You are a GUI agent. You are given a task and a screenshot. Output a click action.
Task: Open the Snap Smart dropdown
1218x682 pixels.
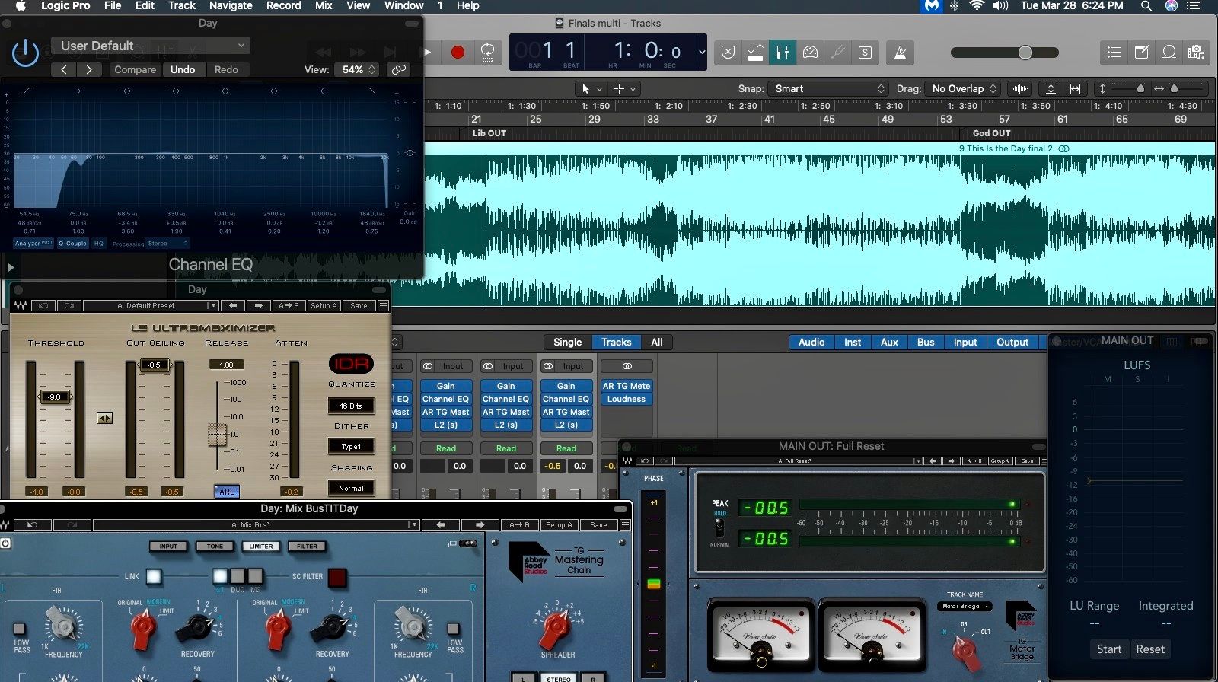click(x=828, y=88)
